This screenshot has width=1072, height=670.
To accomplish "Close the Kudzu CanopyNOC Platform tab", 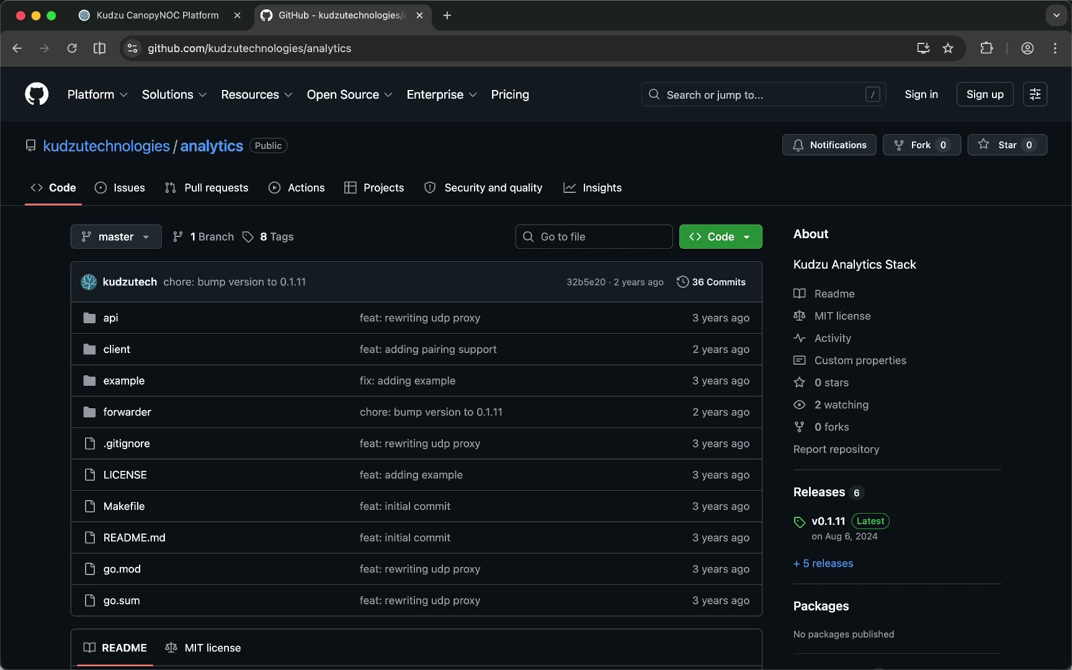I will pos(237,16).
